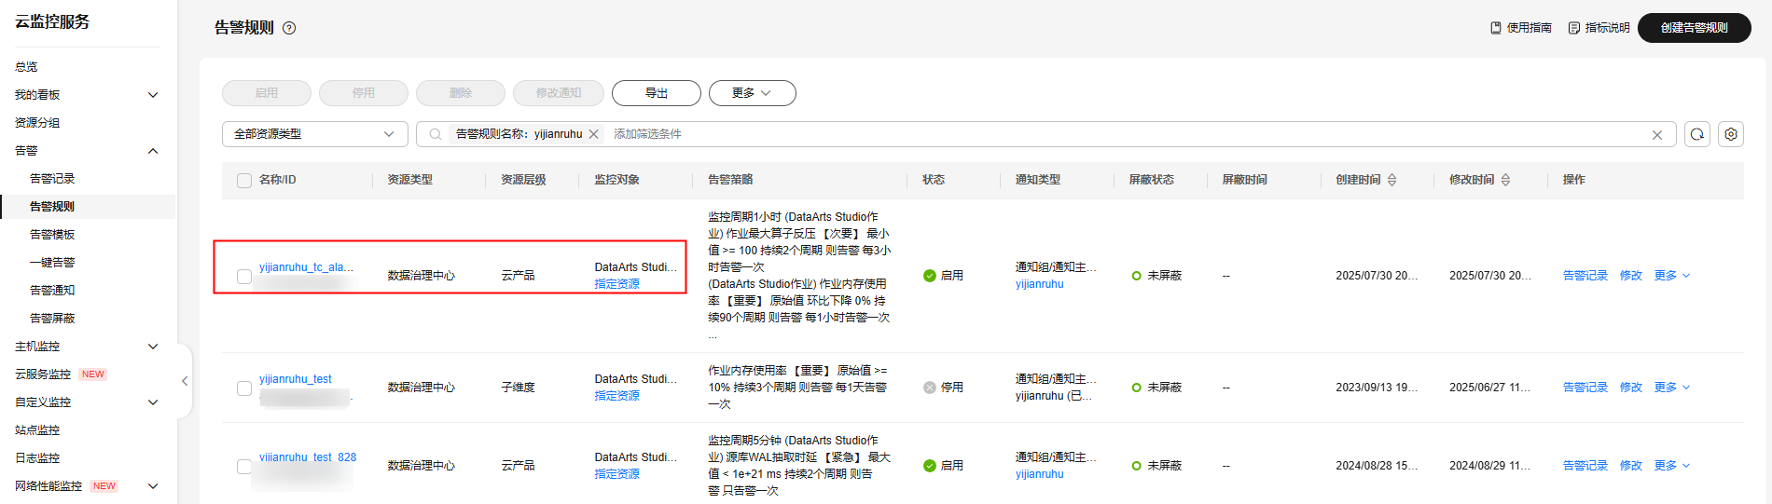Check the yijianruhu_test row checkbox

click(x=244, y=388)
